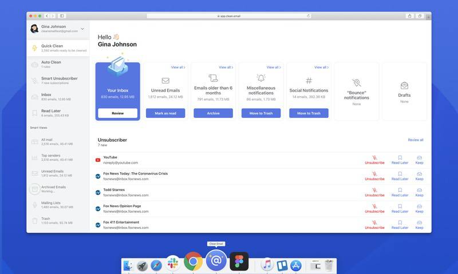Unsubscribe from Fox 411 Entertainment
Screen dimensions: 458x274
(x=374, y=225)
